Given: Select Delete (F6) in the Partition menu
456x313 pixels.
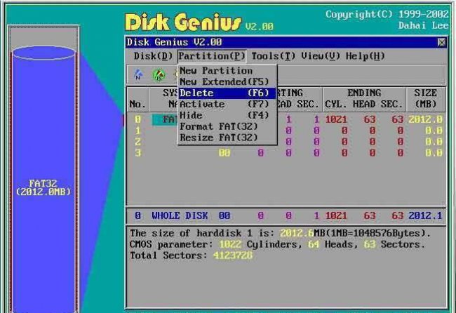Looking at the screenshot, I should tap(227, 93).
